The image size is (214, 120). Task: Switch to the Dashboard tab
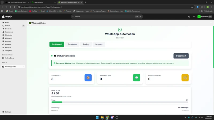point(57,44)
